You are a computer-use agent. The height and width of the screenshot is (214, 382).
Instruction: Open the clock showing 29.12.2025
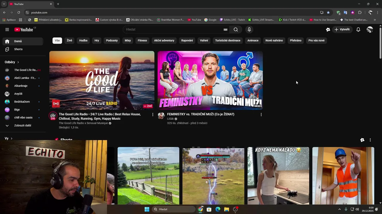coord(368,209)
